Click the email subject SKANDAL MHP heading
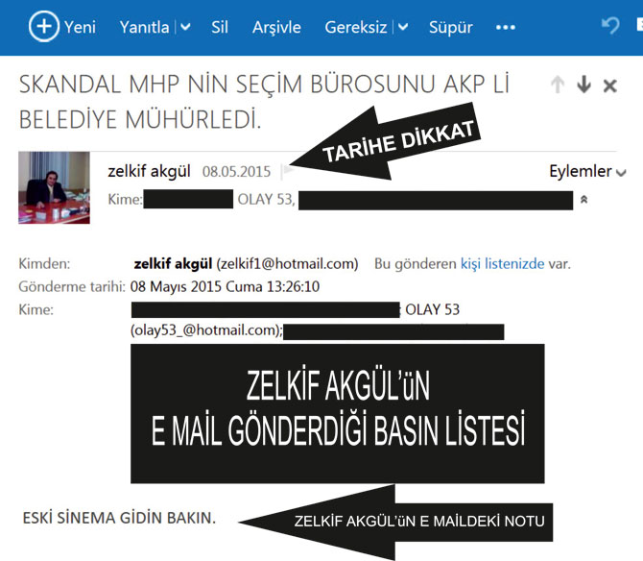 coord(264,102)
